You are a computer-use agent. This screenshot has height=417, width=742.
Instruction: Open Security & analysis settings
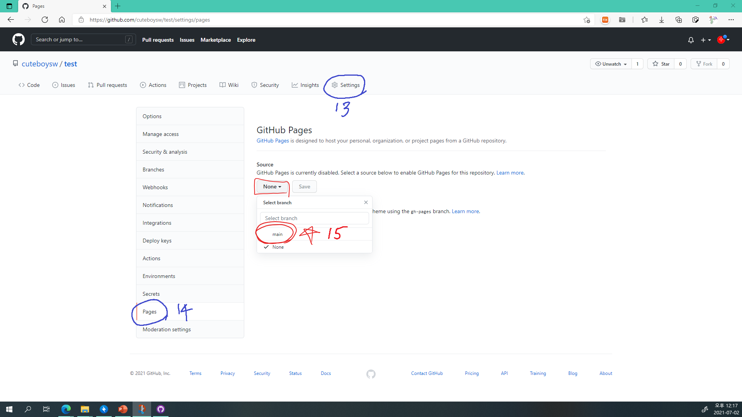[x=190, y=152]
